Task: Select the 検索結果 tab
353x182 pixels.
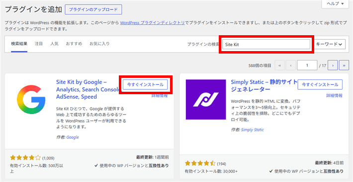Action: [x=19, y=44]
